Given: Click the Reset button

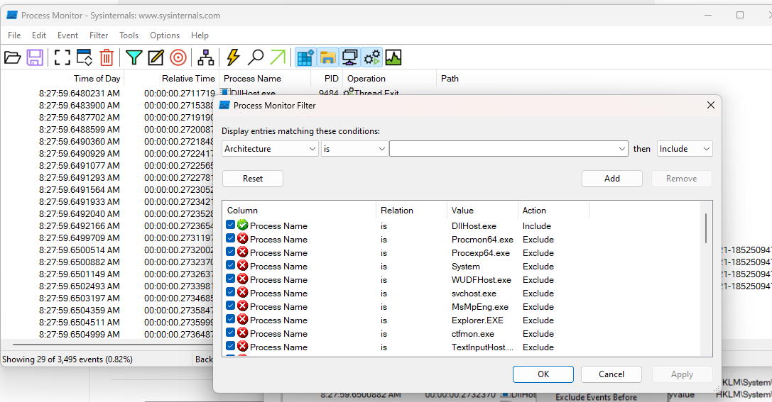Looking at the screenshot, I should 253,179.
